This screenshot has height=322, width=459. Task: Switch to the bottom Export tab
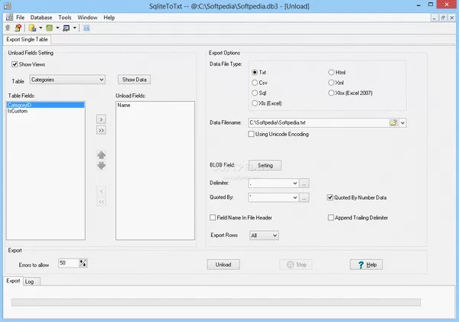13,281
